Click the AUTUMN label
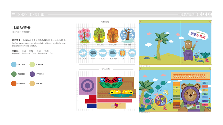This screenshot has height=125, width=223. [113, 45]
